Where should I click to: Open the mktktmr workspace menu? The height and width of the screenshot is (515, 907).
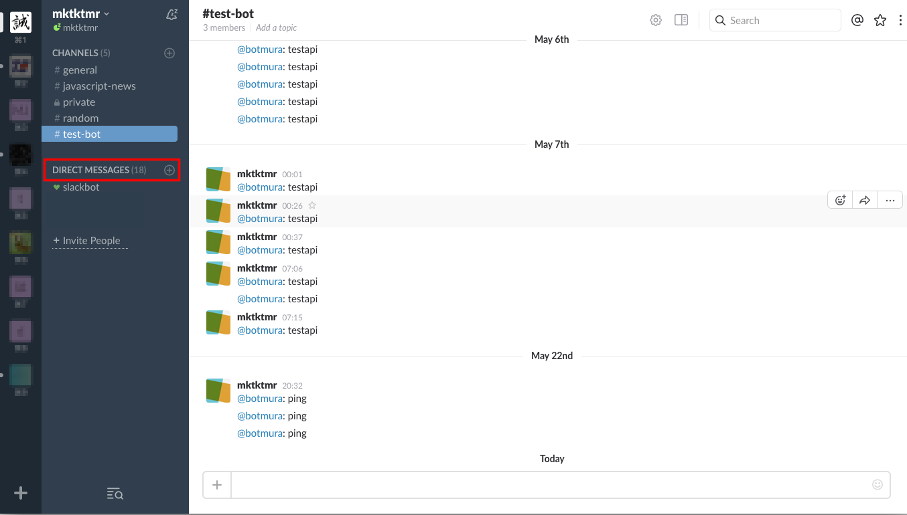(80, 13)
